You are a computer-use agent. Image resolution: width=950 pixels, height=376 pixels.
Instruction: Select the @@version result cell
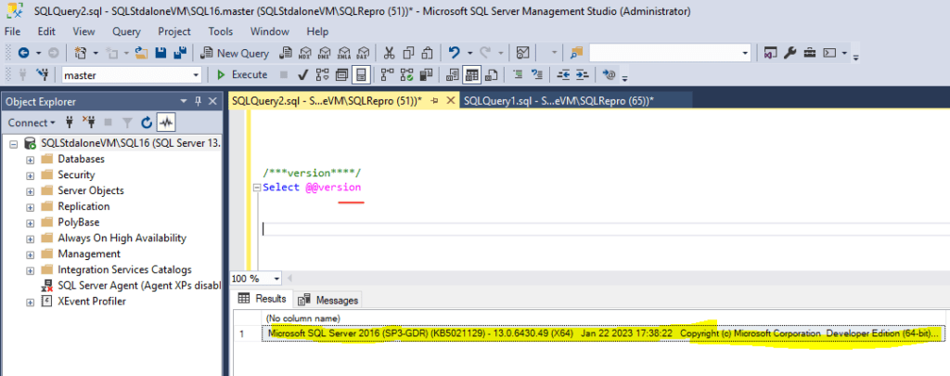click(x=603, y=333)
